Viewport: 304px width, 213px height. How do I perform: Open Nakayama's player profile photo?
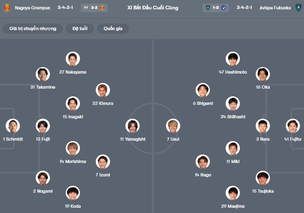[73, 59]
